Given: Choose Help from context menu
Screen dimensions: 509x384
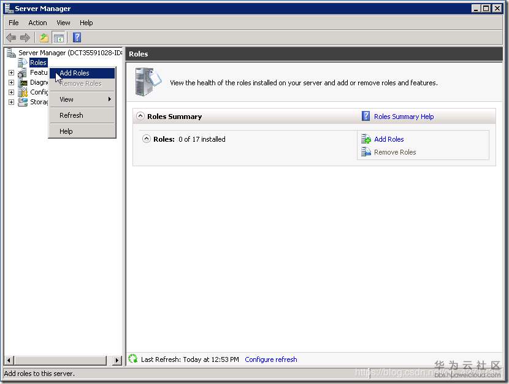Looking at the screenshot, I should (x=82, y=131).
